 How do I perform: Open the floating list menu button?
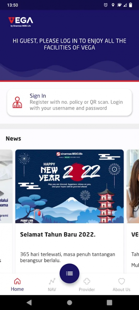coord(69,273)
